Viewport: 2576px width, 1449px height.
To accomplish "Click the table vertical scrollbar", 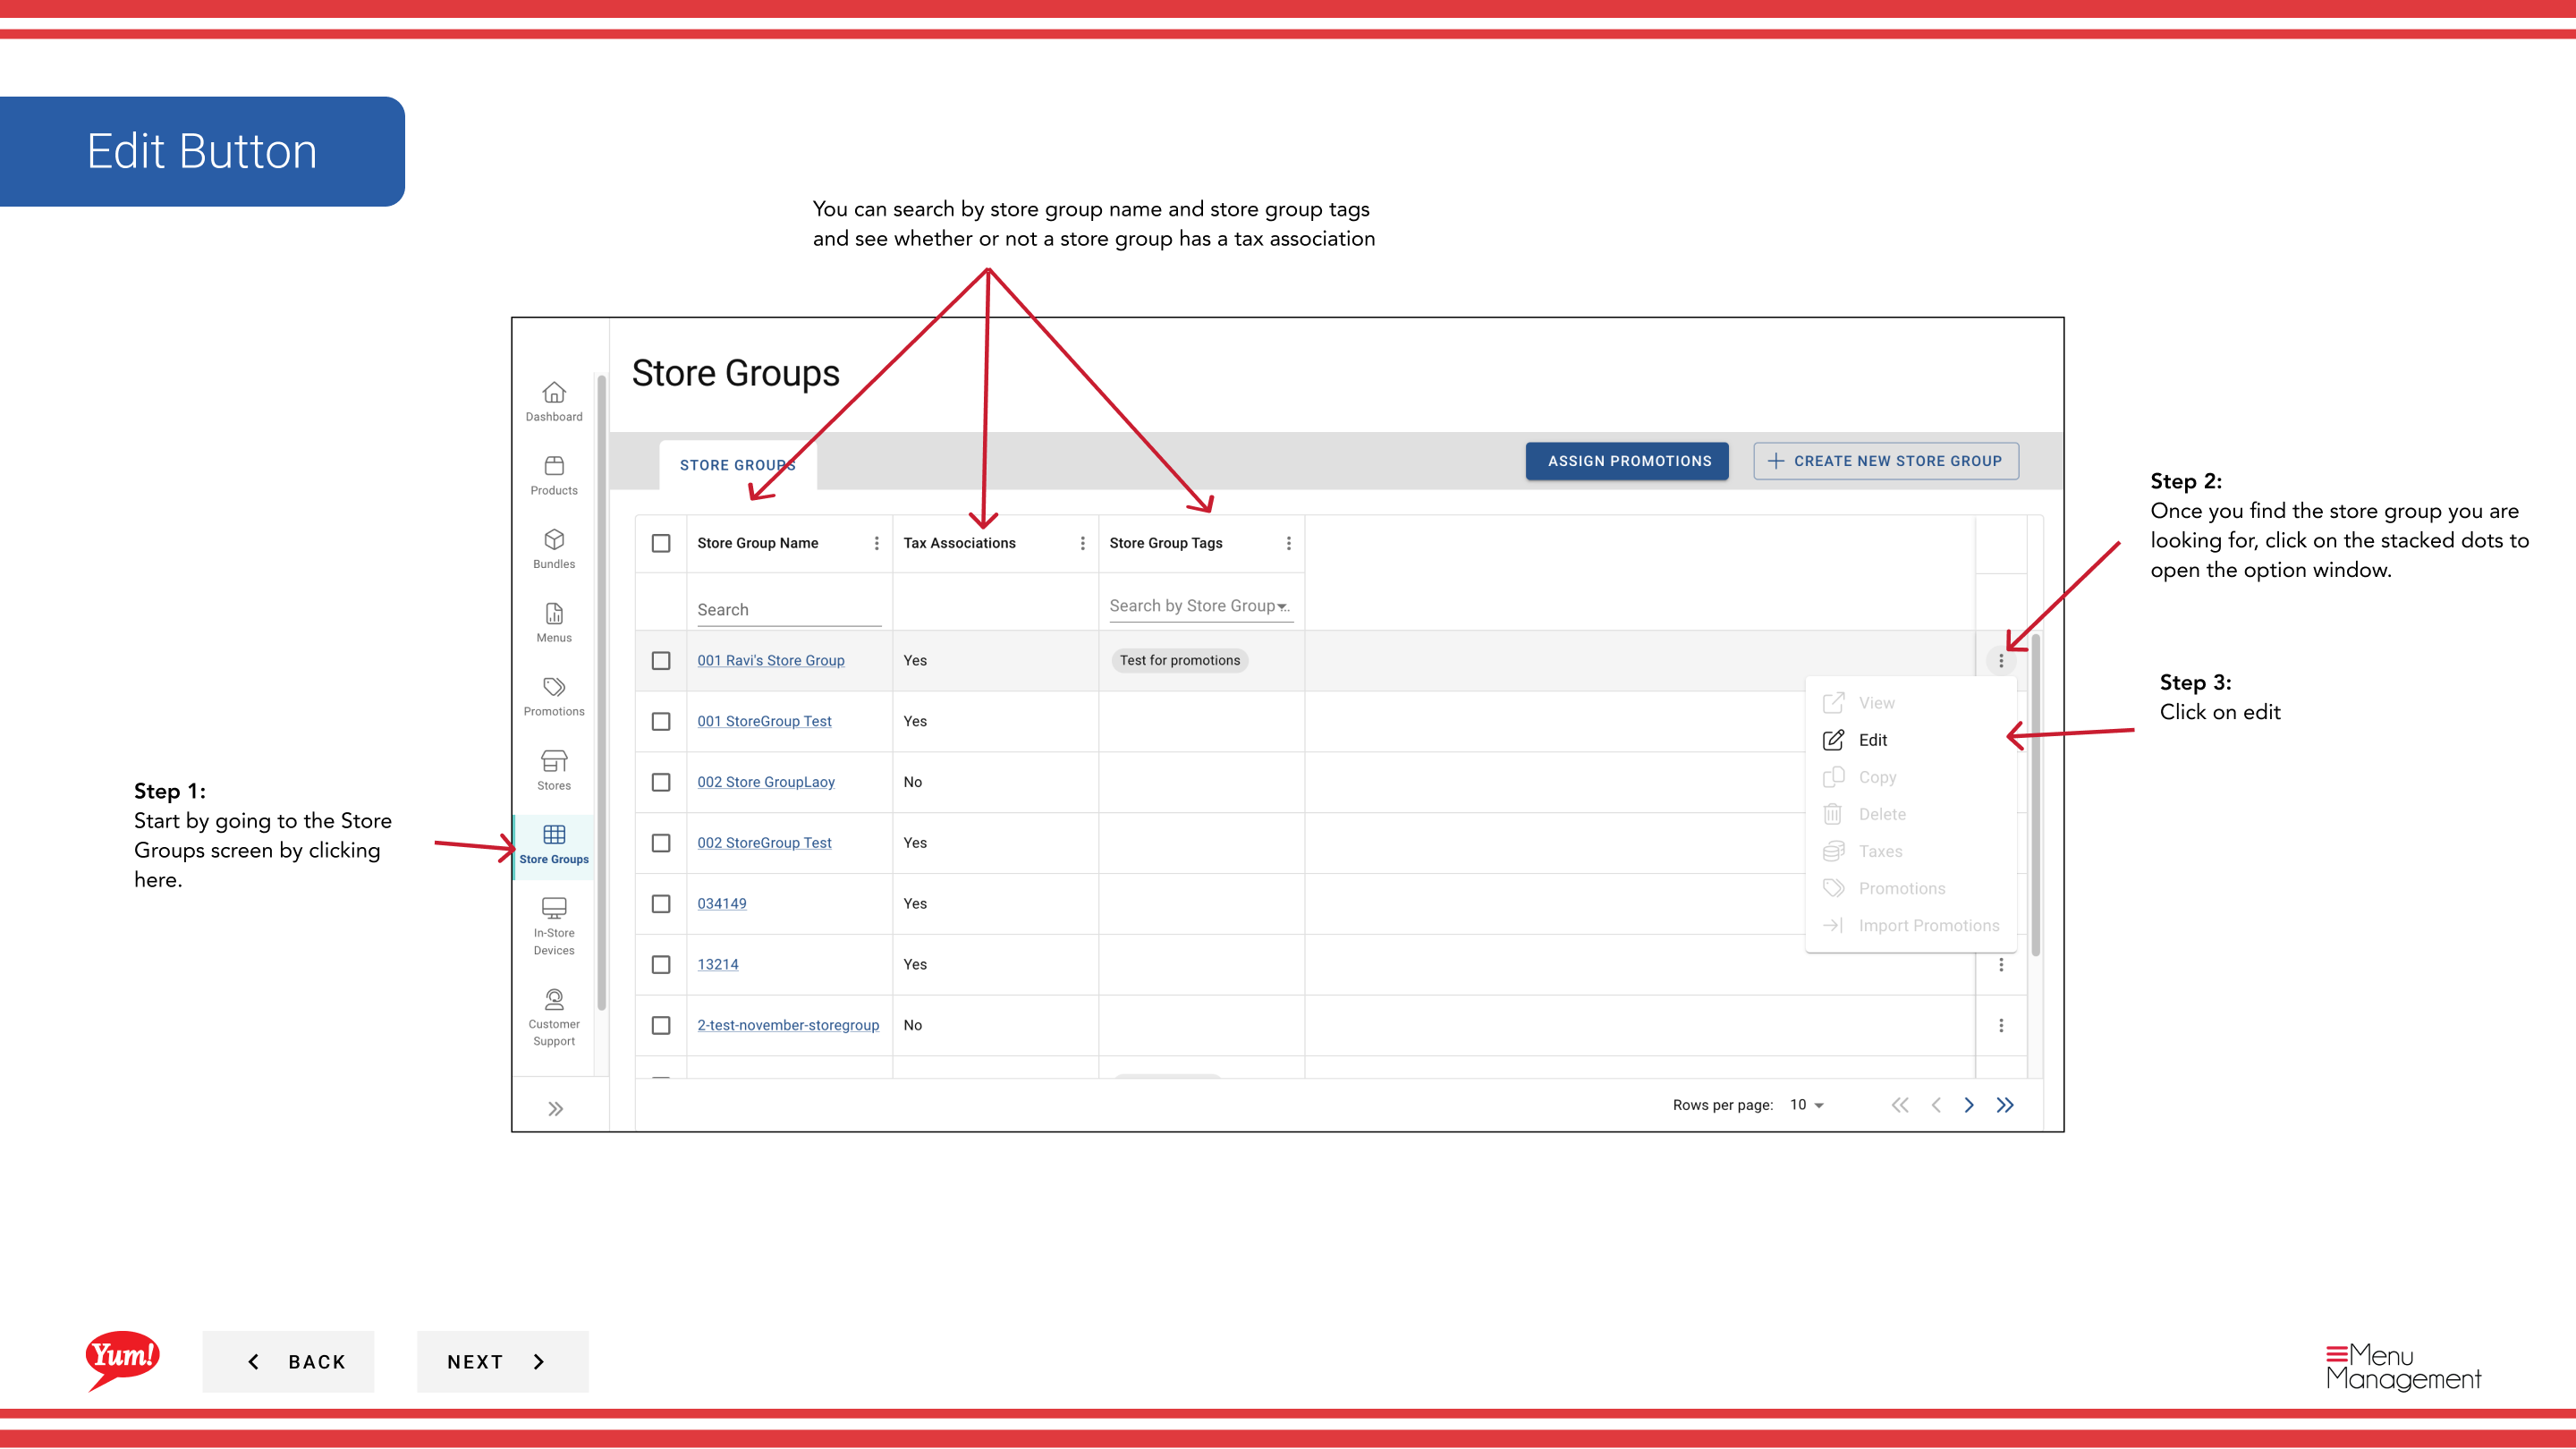I will click(2036, 795).
